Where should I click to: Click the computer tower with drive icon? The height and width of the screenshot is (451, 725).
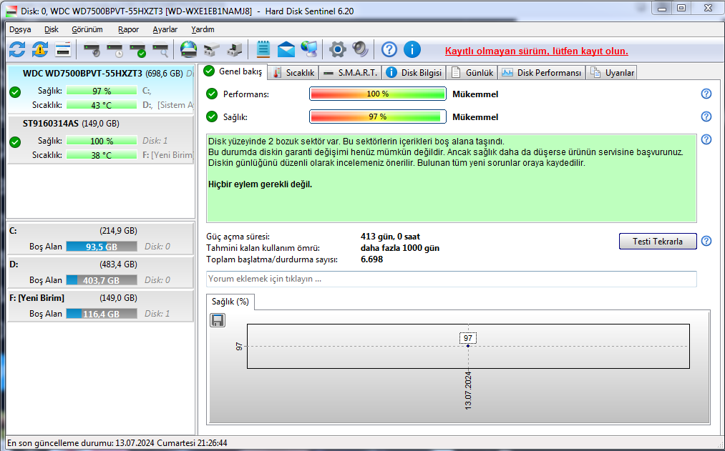pyautogui.click(x=235, y=49)
